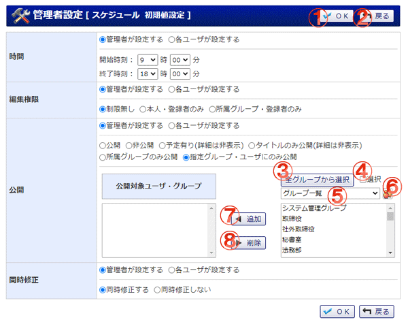Image resolution: width=408 pixels, height=324 pixels.
Task: Select the 同時修正する option
Action: pos(103,290)
